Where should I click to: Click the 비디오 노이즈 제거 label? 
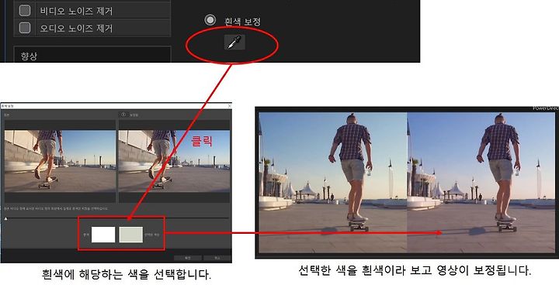click(76, 11)
